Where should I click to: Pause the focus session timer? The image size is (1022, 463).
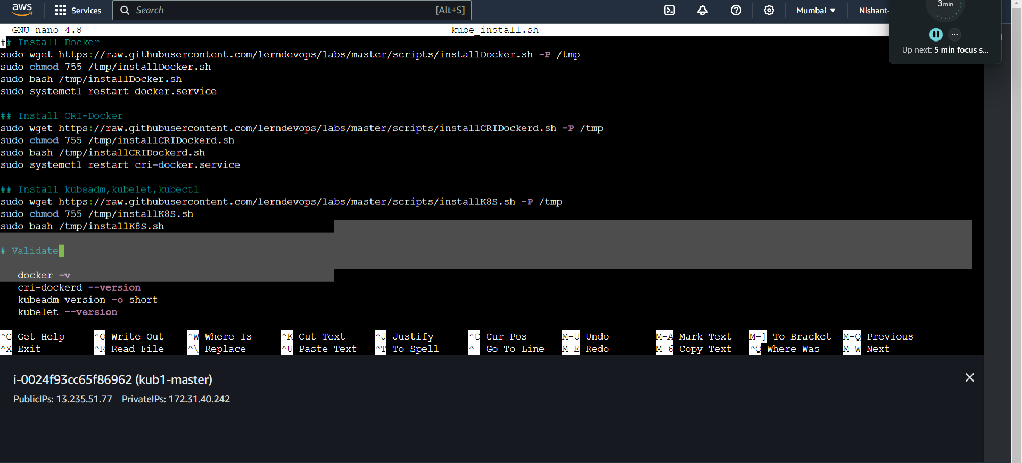click(935, 35)
